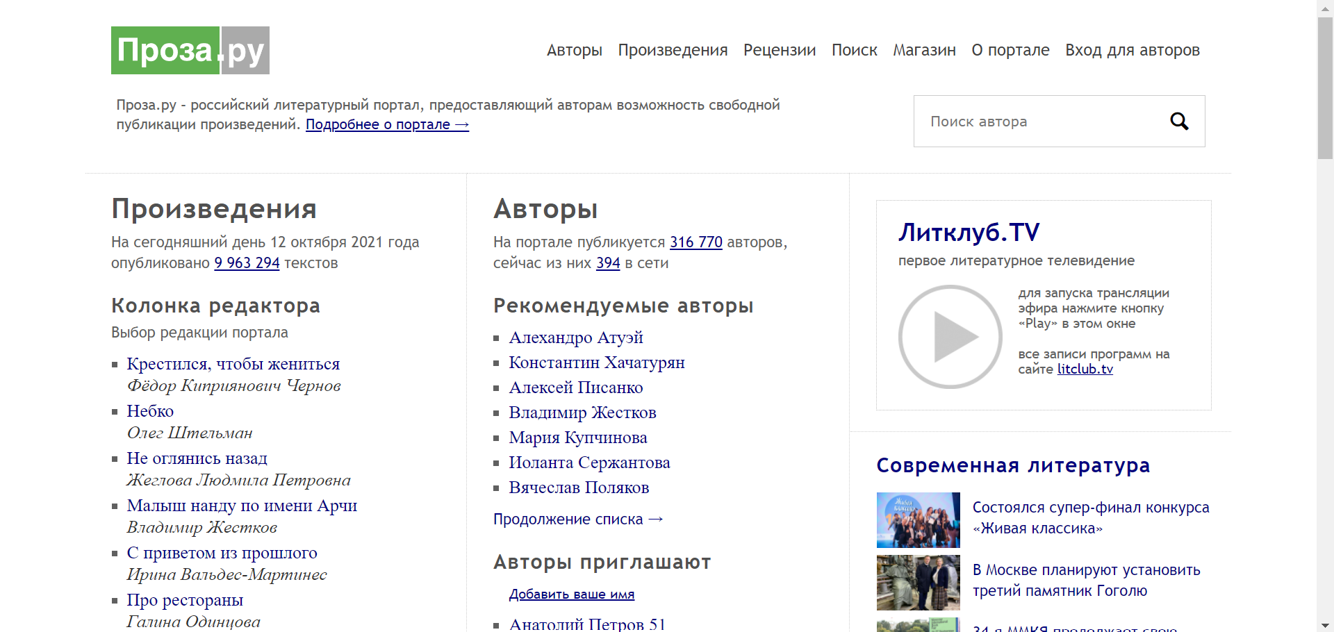
Task: Open author Галина Одинцова
Action: point(193,622)
